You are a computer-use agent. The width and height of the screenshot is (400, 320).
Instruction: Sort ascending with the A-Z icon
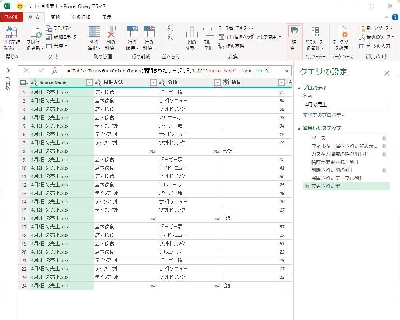tap(171, 28)
